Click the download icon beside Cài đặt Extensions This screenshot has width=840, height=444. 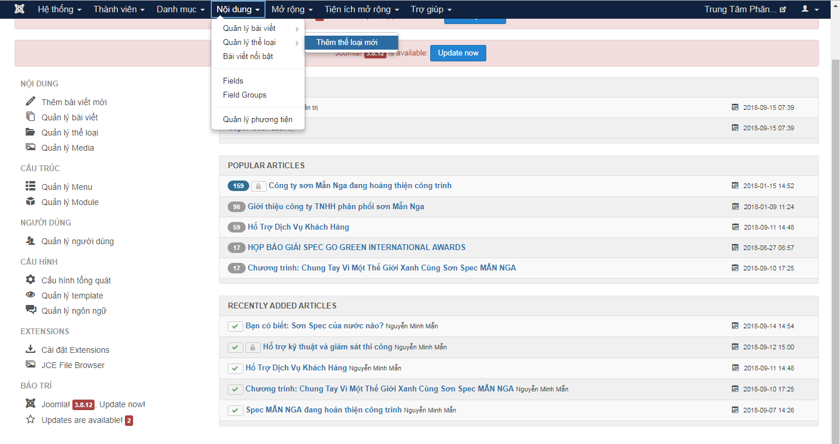(x=30, y=349)
